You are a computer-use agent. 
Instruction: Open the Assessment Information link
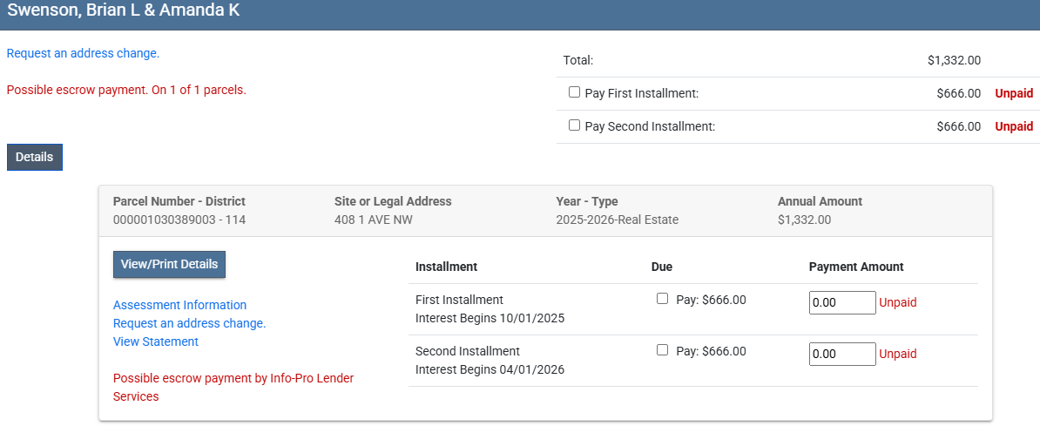[x=179, y=305]
